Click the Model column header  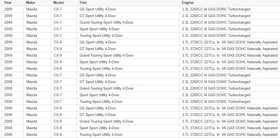tap(64, 3)
